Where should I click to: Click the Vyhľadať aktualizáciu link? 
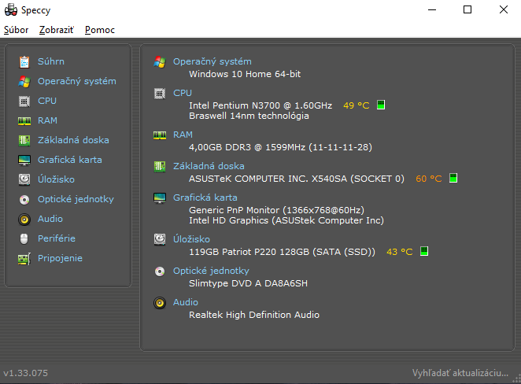coord(460,372)
